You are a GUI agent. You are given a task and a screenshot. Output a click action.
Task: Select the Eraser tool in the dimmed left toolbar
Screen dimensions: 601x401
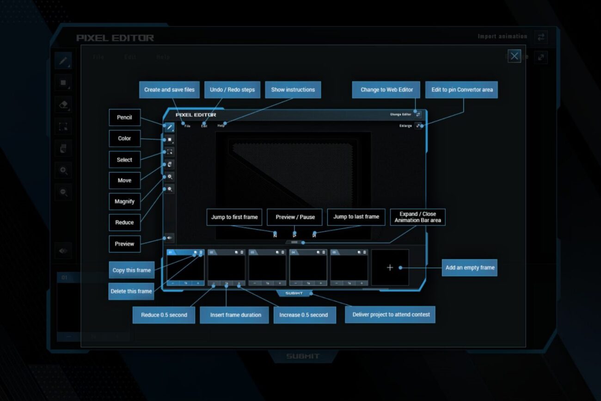pyautogui.click(x=63, y=105)
